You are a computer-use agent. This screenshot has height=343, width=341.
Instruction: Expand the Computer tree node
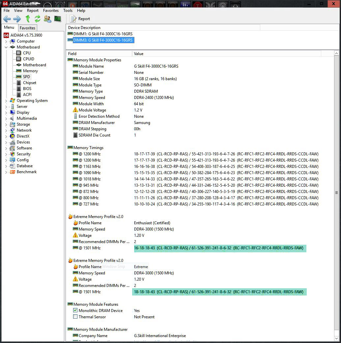6,41
